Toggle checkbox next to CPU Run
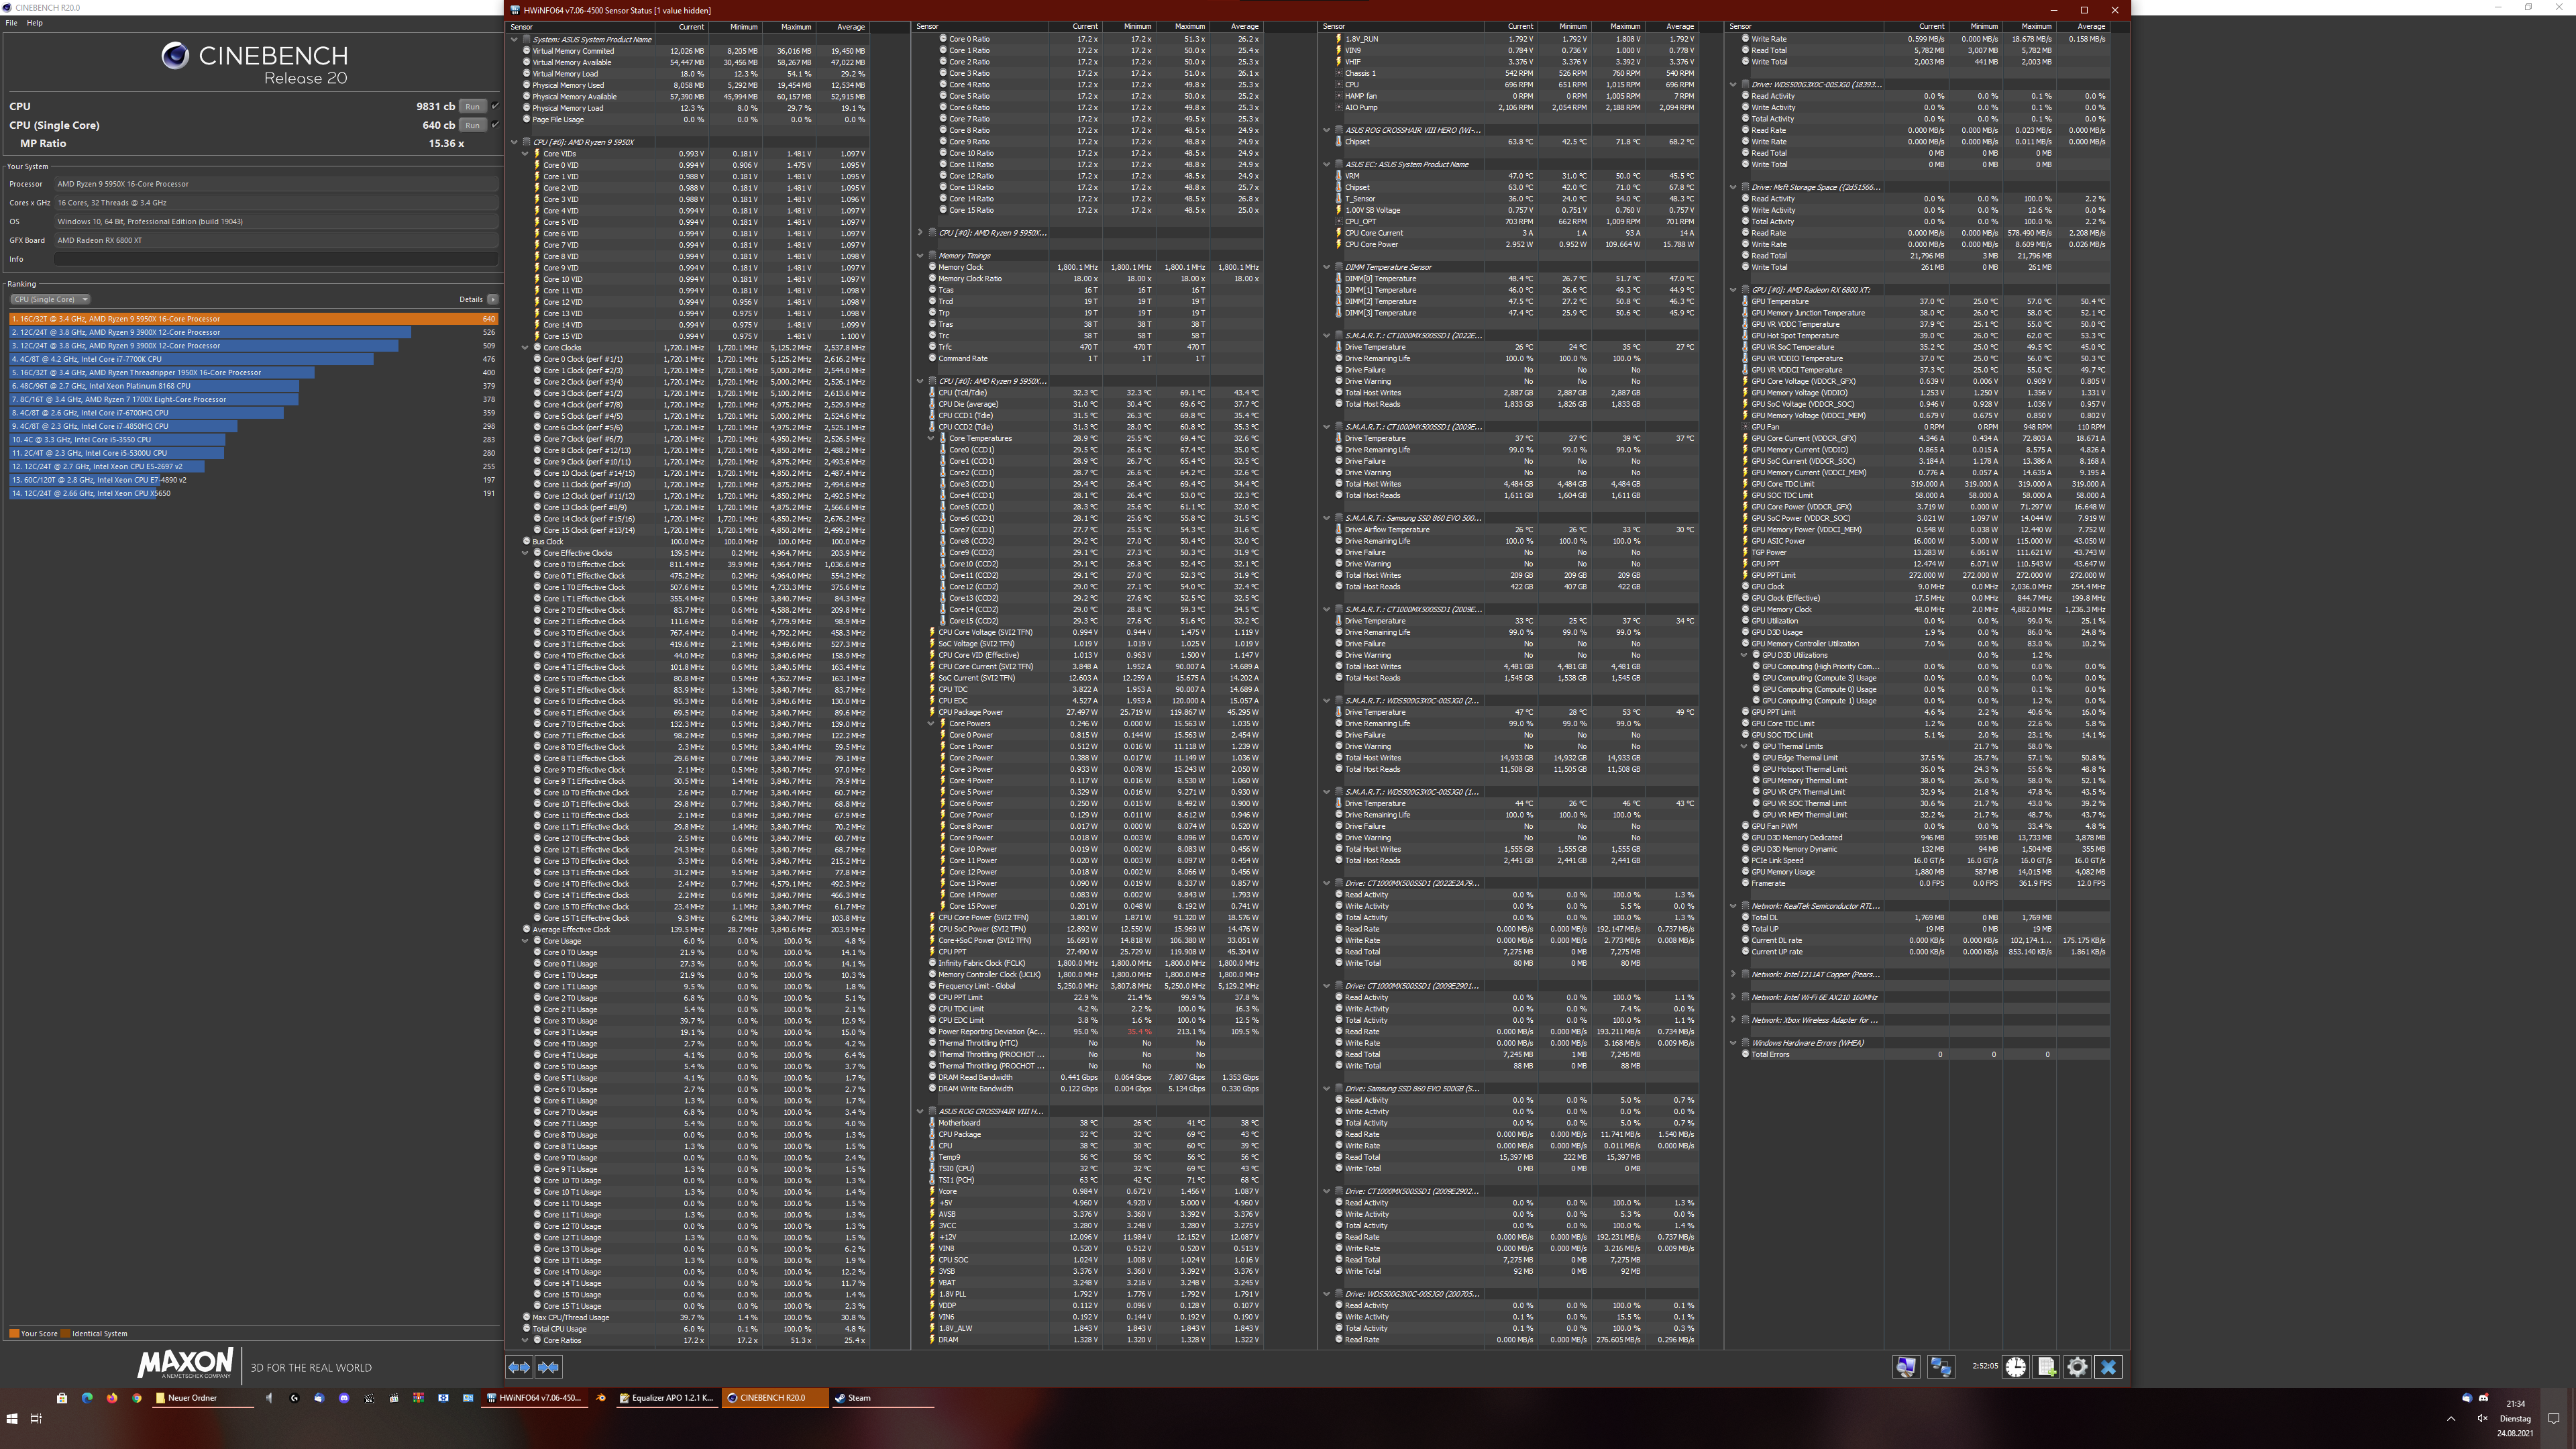This screenshot has width=2576, height=1449. 495,106
